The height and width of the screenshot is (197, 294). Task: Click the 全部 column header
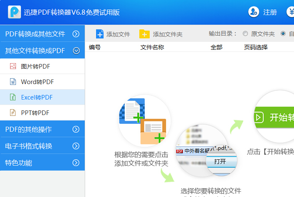click(216, 47)
